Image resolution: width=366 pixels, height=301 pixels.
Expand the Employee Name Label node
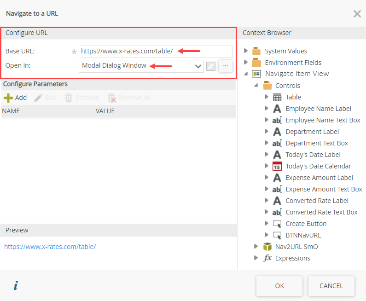tap(267, 108)
